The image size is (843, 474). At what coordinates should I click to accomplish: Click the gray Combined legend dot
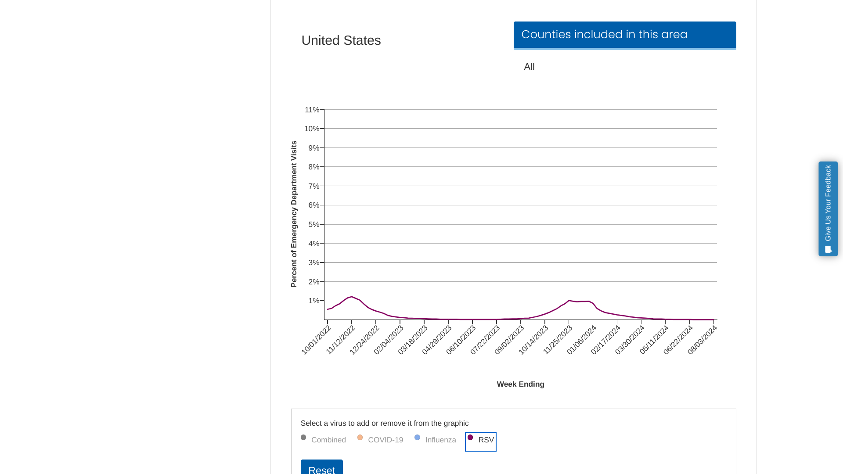pos(303,437)
